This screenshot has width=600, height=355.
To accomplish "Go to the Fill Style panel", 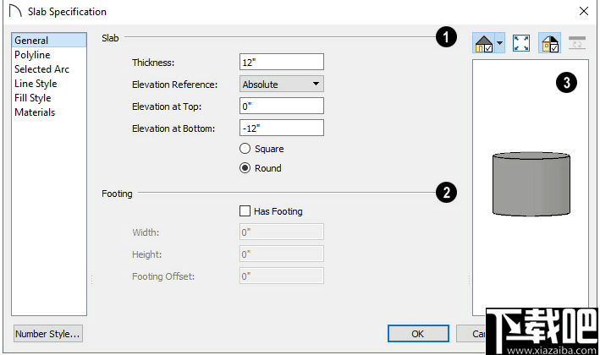I will pos(33,98).
